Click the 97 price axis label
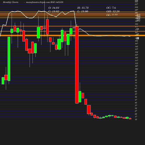Image resolution: width=145 pixels, height=145 pixels. click(x=136, y=72)
